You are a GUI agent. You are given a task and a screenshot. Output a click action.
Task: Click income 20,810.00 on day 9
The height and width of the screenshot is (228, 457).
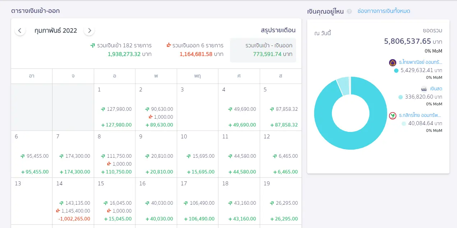click(x=162, y=156)
